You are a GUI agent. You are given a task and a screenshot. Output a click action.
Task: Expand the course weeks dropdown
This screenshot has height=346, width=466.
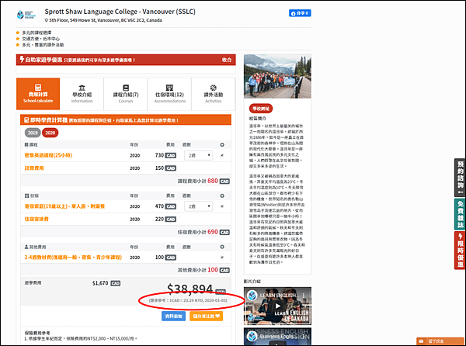click(198, 155)
